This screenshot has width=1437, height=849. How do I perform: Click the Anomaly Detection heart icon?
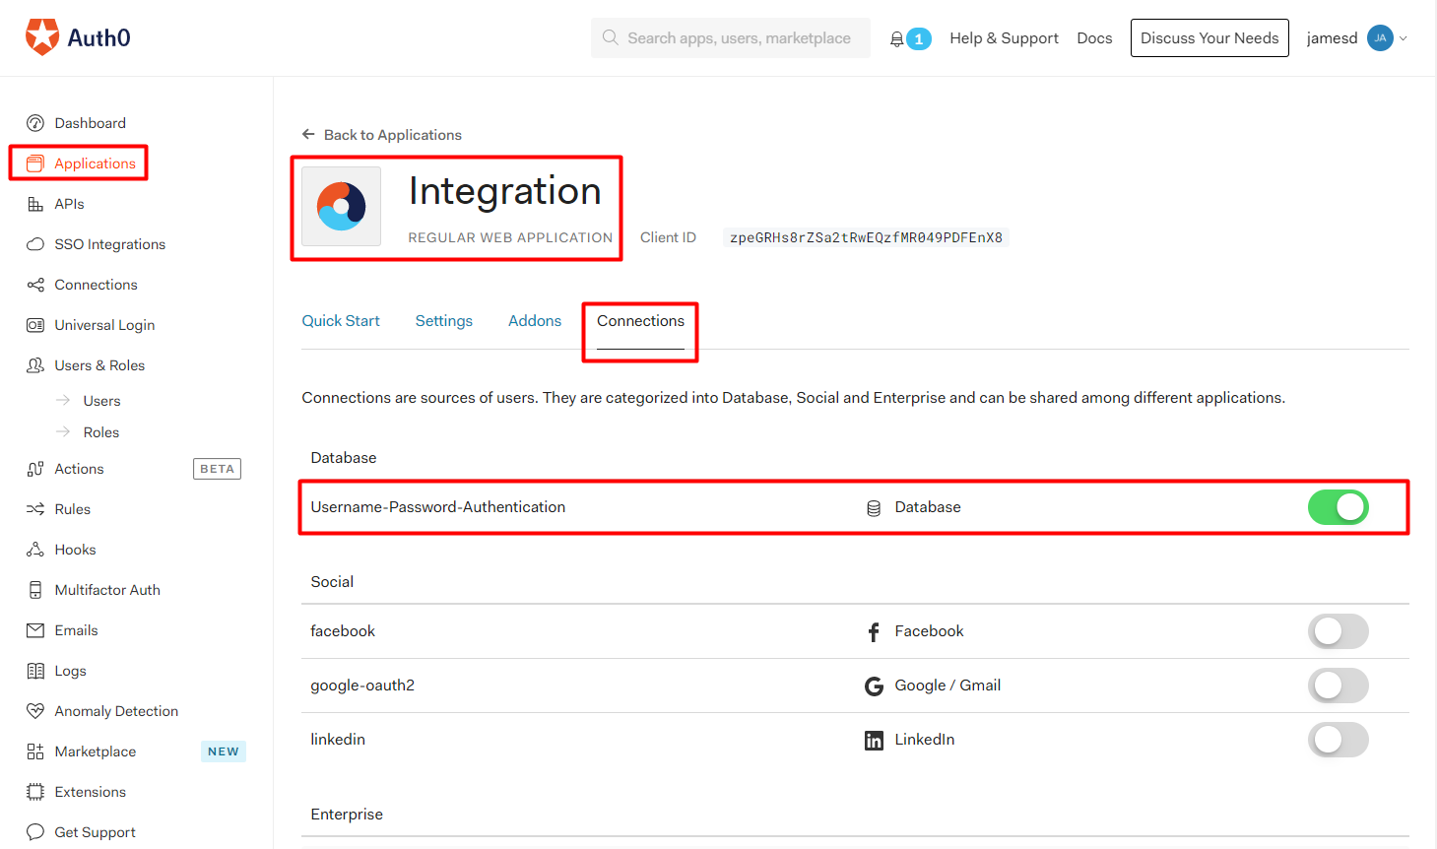pyautogui.click(x=35, y=711)
